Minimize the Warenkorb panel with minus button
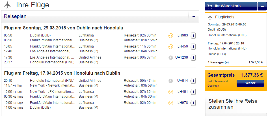Image resolution: width=268 pixels, height=116 pixels. pos(262,6)
